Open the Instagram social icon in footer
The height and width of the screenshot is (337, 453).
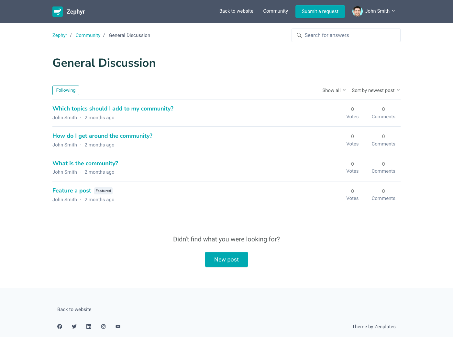(104, 327)
